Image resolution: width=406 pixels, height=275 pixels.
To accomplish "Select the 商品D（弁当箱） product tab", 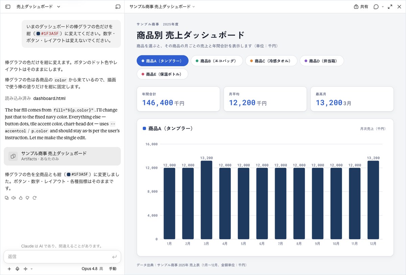I will [x=322, y=61].
